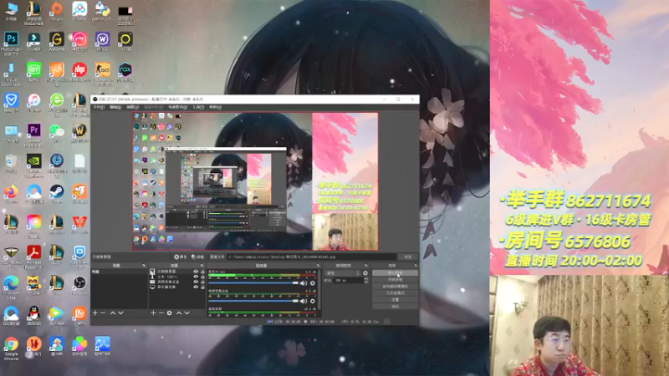Mute the top audio mixer channel

point(304,283)
